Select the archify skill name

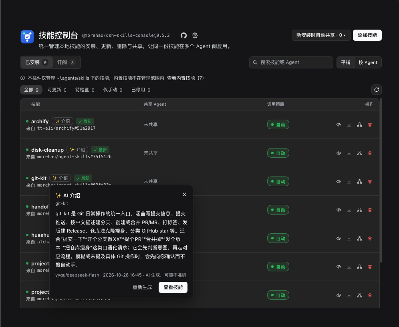pos(40,122)
